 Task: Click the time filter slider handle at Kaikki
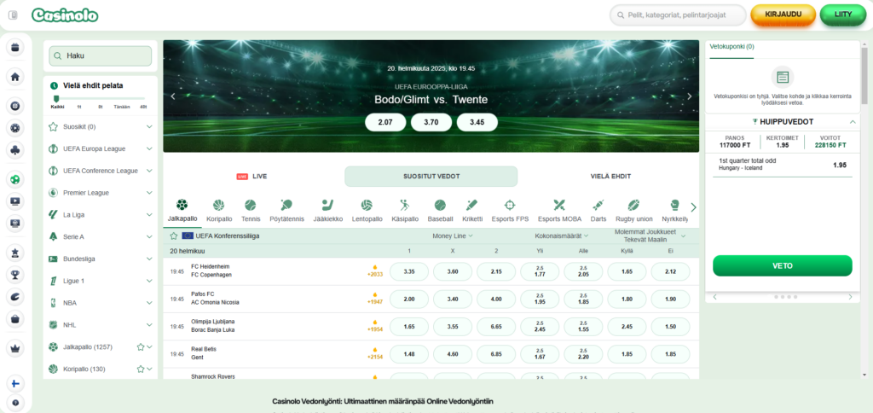pos(55,98)
